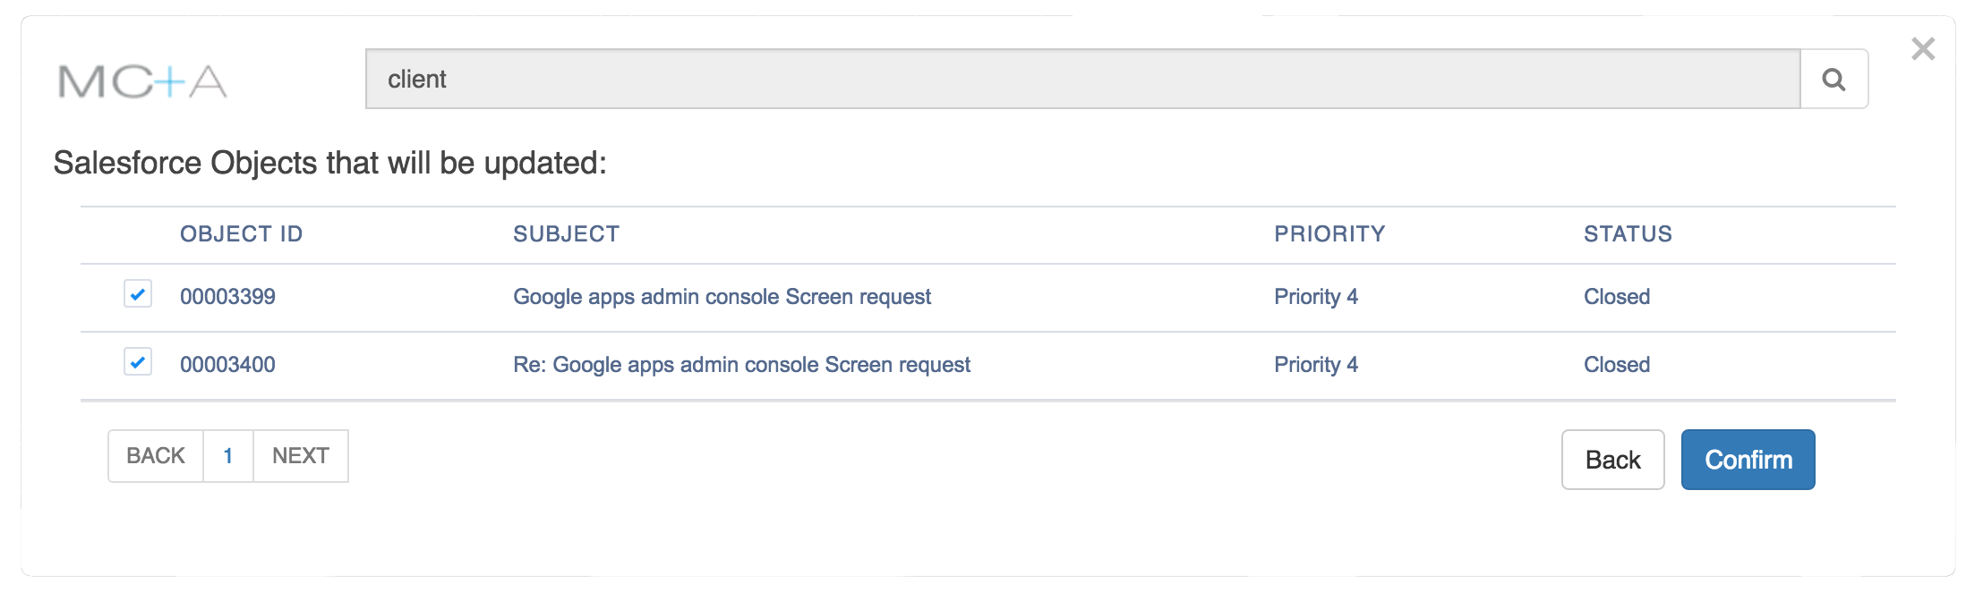Click the SUBJECT column header
Image resolution: width=1966 pixels, height=592 pixels.
point(566,234)
